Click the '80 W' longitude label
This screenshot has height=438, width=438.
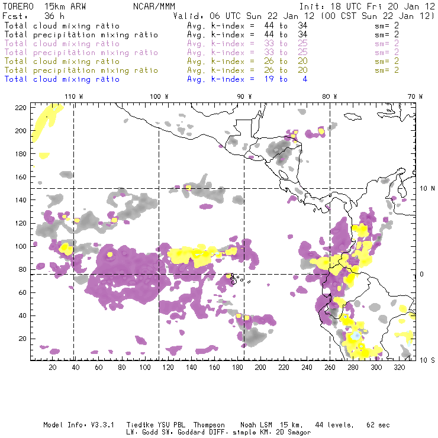click(329, 96)
